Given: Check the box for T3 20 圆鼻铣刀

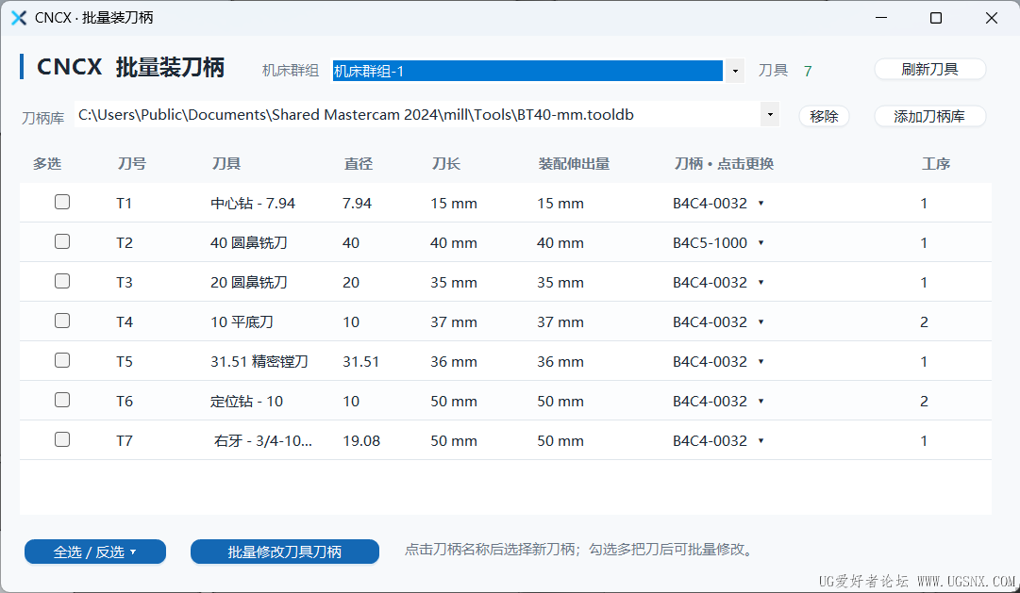Looking at the screenshot, I should pos(62,281).
